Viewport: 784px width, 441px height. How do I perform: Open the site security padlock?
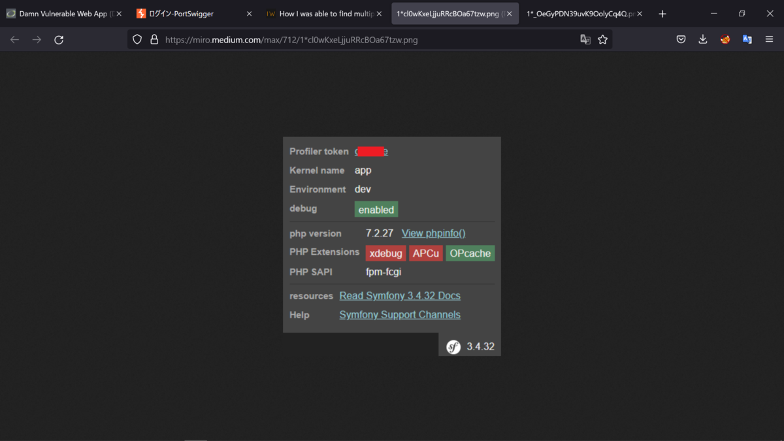point(154,39)
